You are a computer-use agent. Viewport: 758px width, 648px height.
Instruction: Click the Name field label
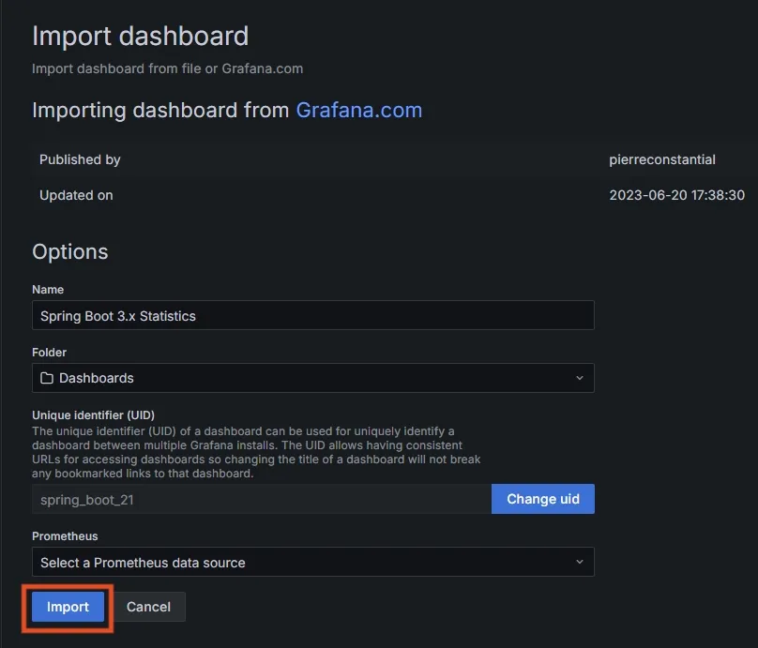48,290
